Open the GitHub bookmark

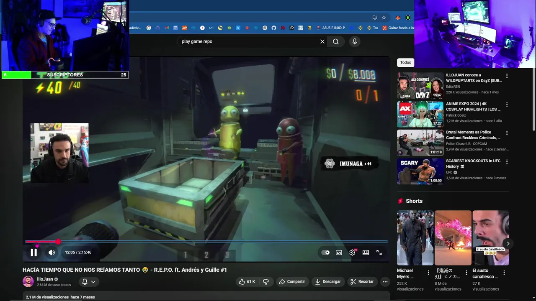[274, 28]
